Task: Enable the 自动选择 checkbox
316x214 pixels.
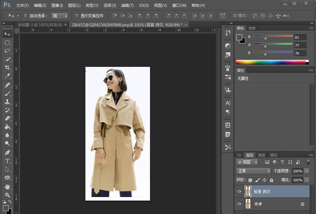Action: tap(26, 16)
